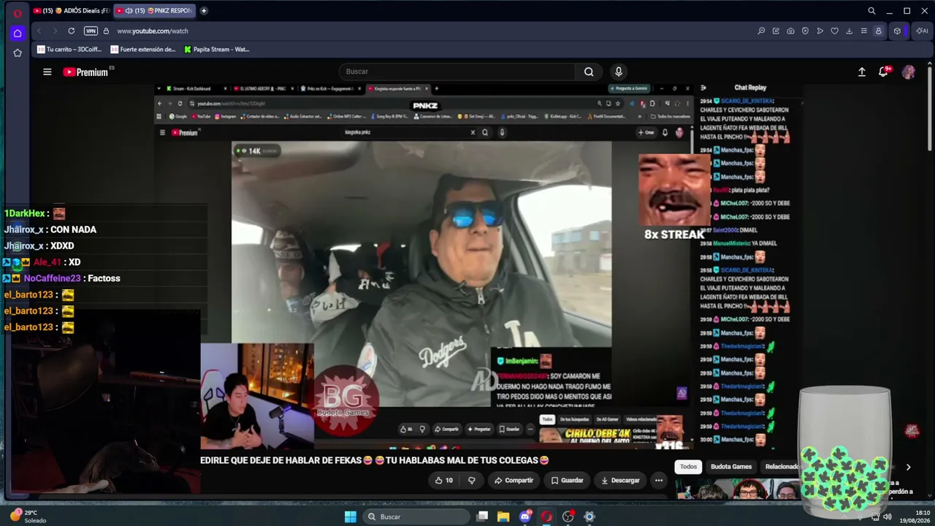
Task: Open the Opera menu logo
Action: [18, 13]
